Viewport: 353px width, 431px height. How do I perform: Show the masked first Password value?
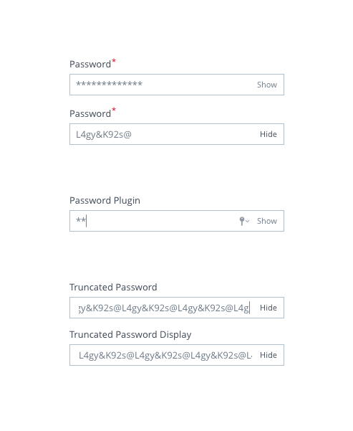pos(267,85)
